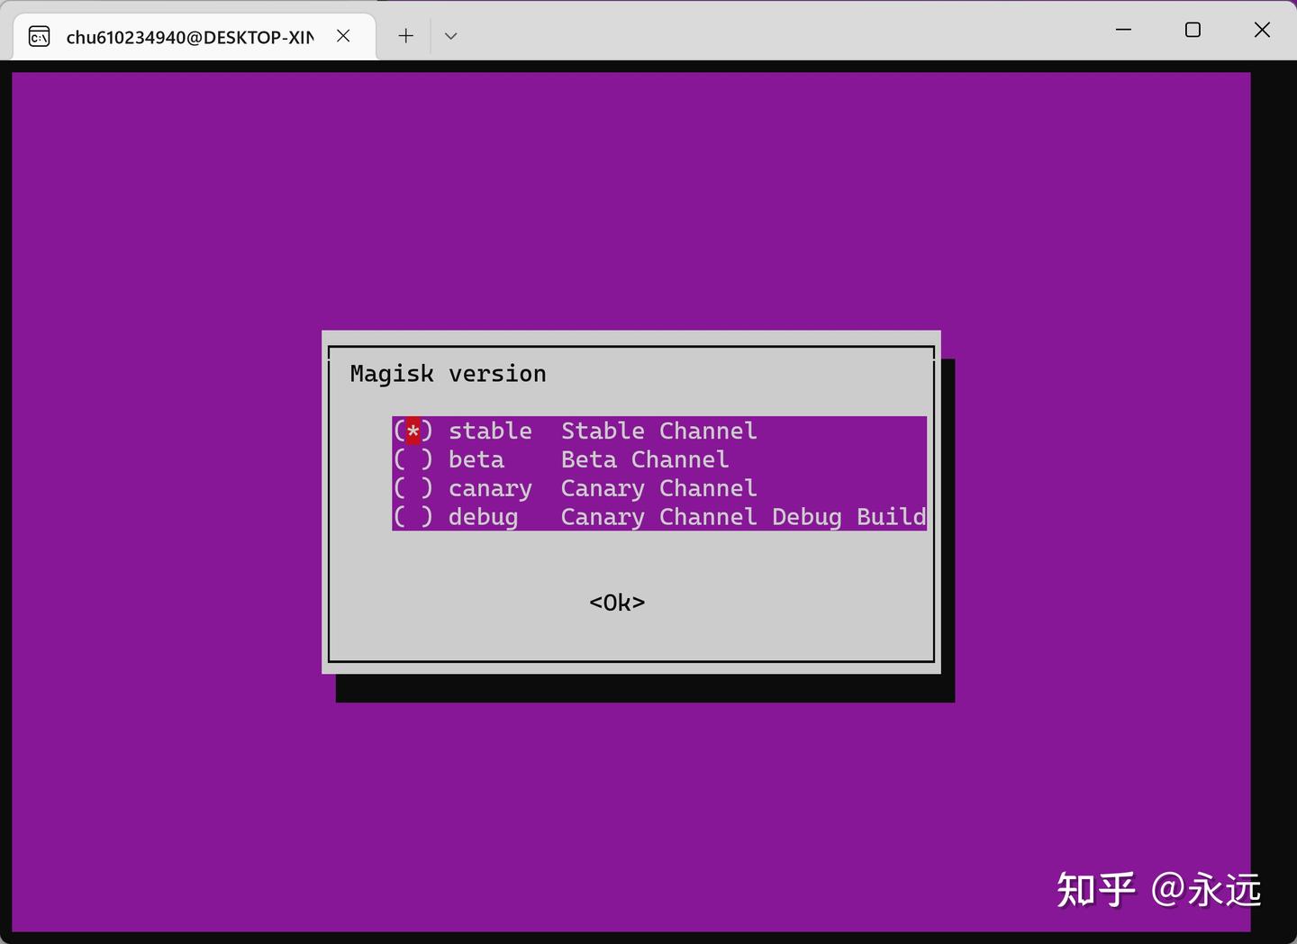Click the stable channel label text

(x=490, y=431)
